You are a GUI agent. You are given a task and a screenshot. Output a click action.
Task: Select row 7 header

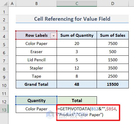click(x=4, y=60)
